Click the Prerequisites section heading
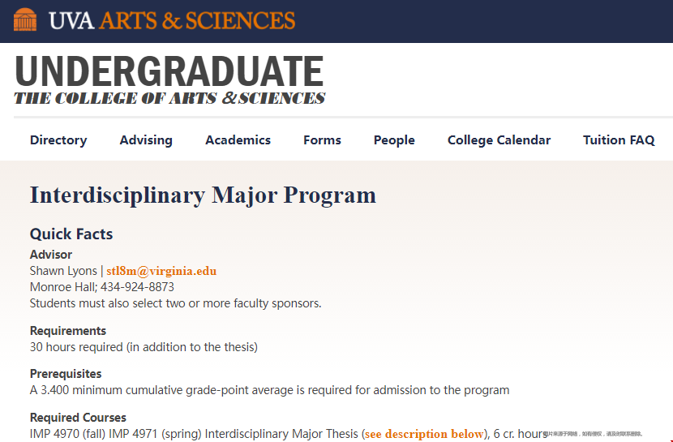 point(66,374)
